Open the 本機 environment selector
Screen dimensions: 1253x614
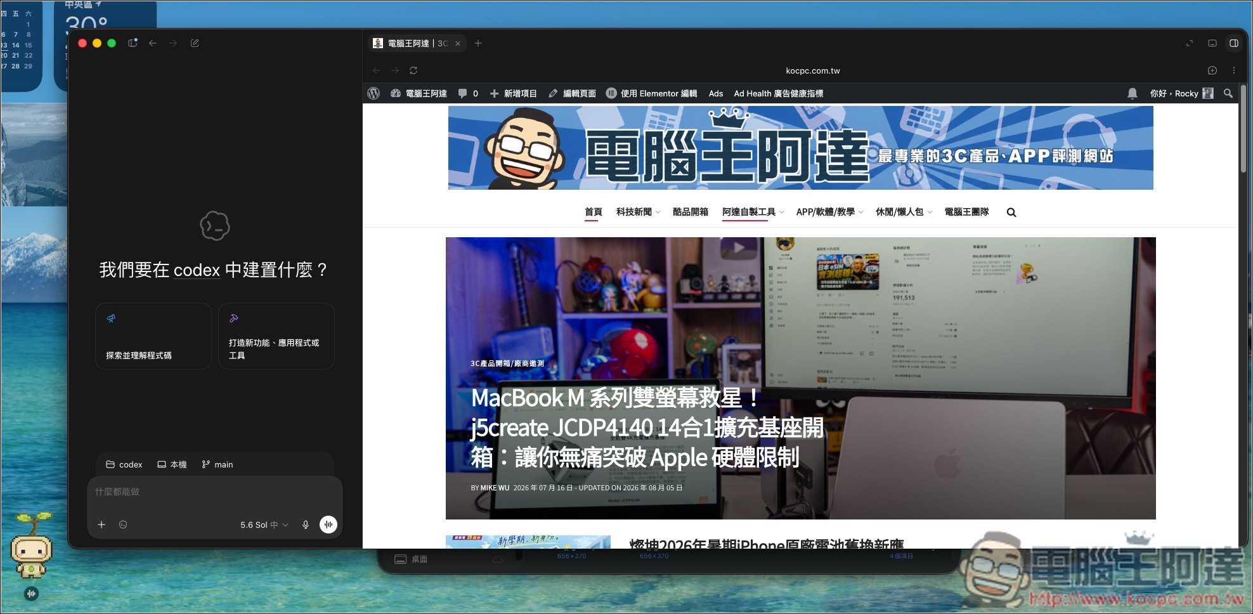[172, 464]
